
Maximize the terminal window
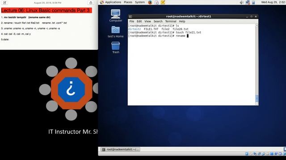click(x=251, y=16)
